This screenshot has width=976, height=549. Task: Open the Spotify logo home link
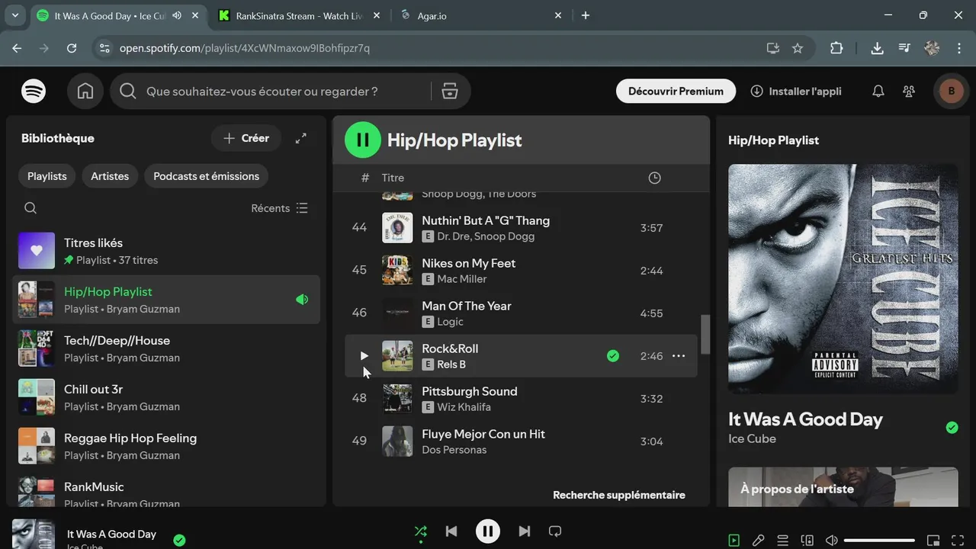(x=34, y=91)
